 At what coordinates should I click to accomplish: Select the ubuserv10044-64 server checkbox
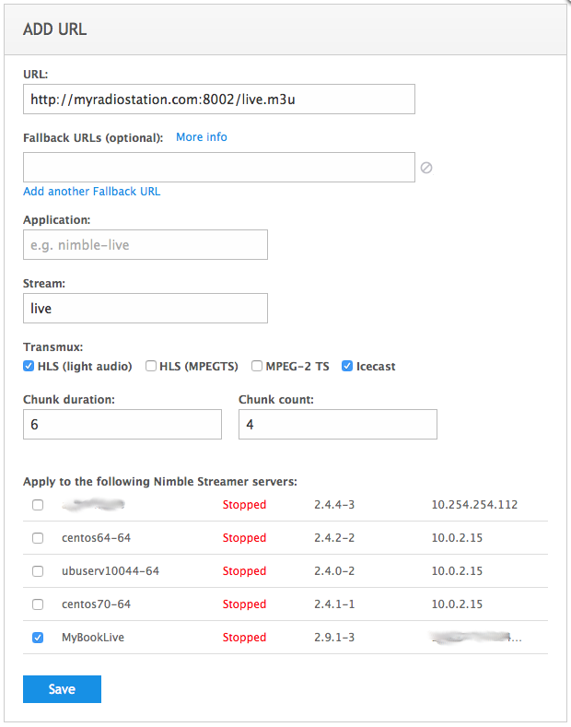point(38,571)
